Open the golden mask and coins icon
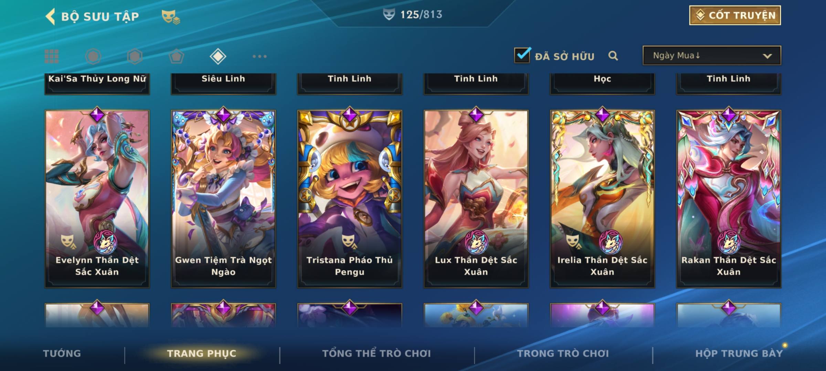Image resolution: width=826 pixels, height=371 pixels. 171,17
